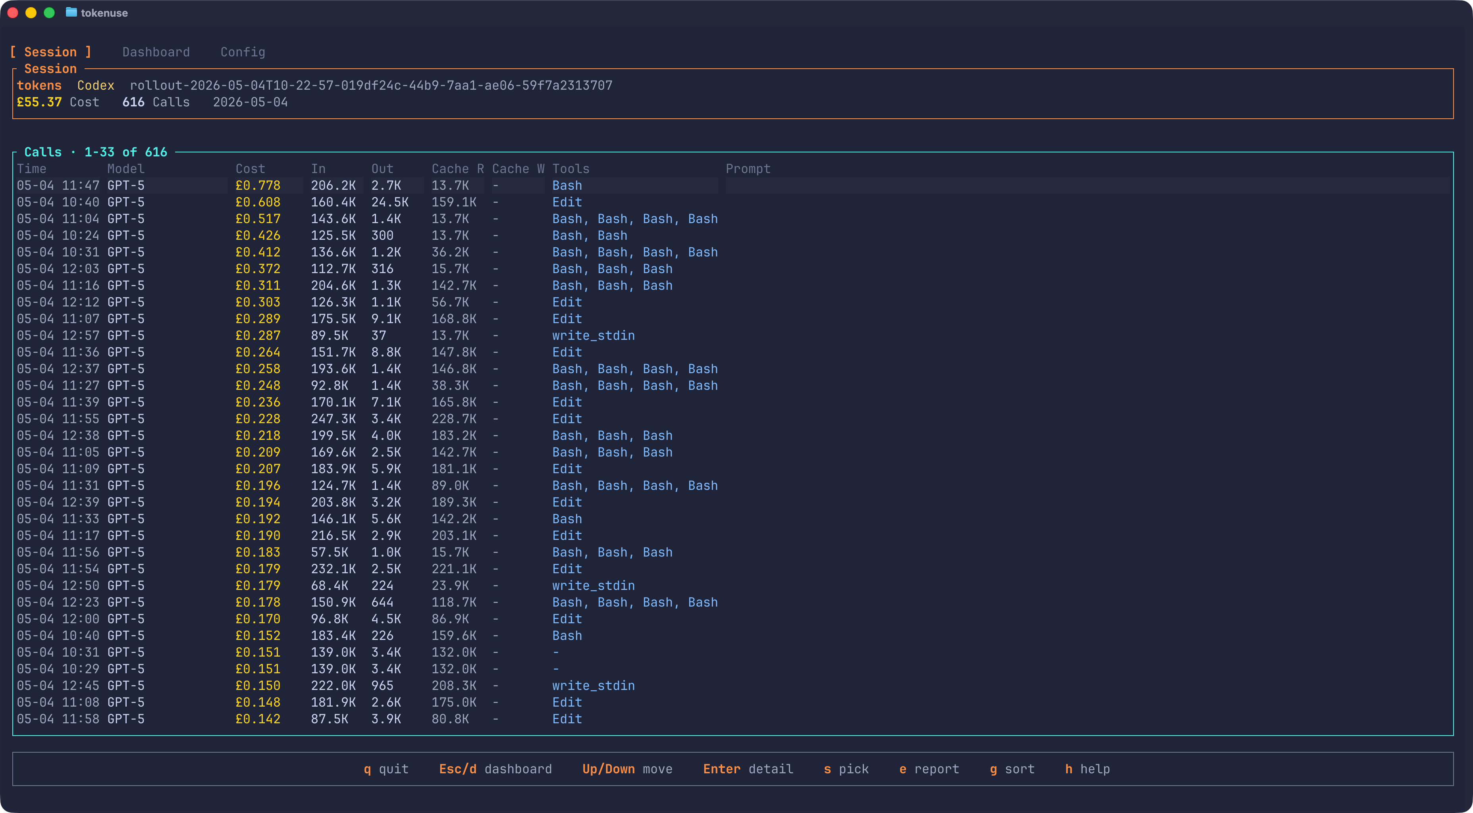Select the call at 05-04 12:03

(733, 269)
